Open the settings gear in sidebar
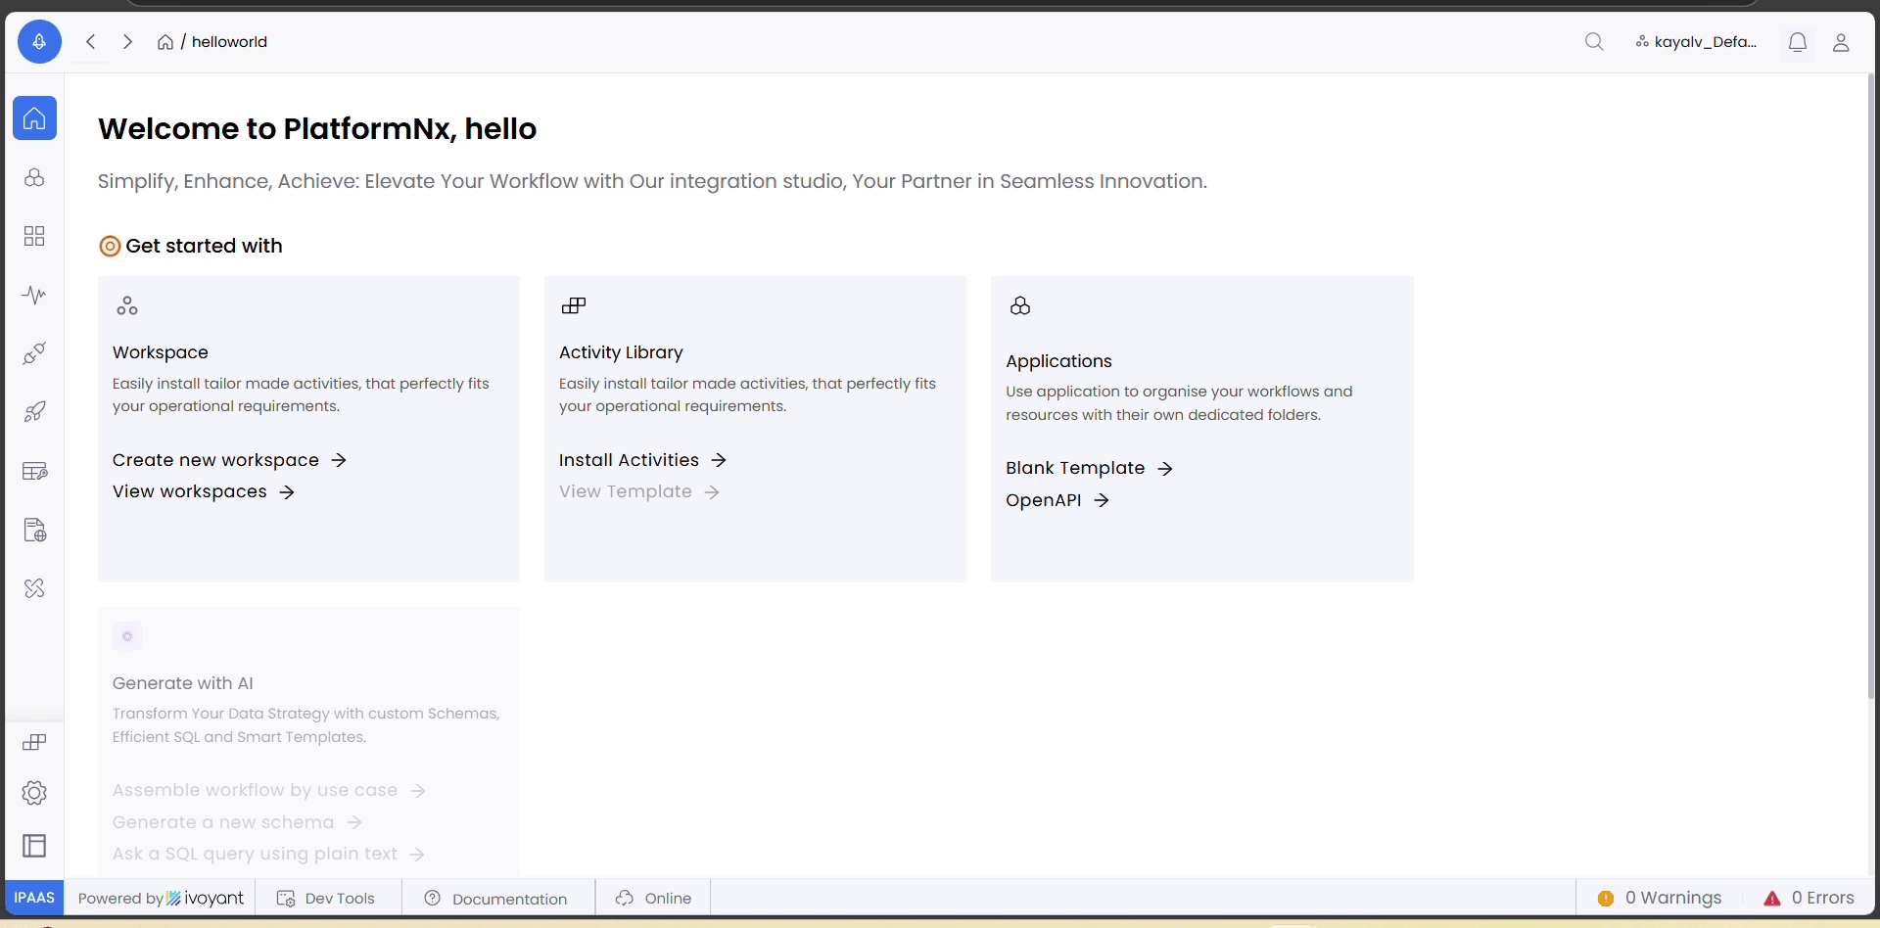 point(34,793)
